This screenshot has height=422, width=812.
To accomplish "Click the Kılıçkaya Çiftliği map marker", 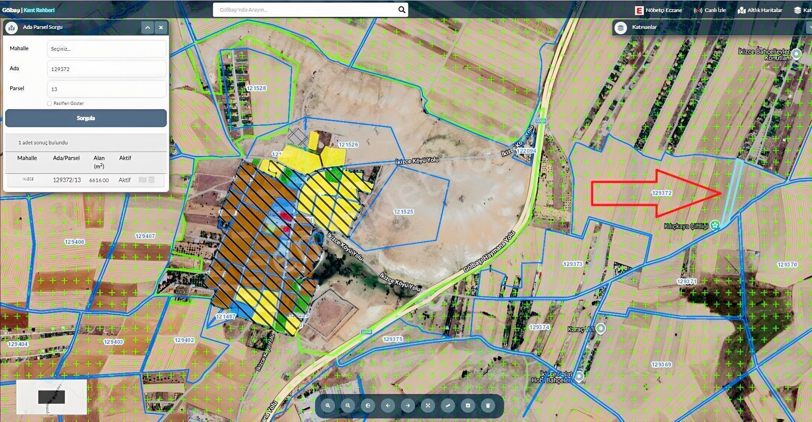I will [715, 225].
